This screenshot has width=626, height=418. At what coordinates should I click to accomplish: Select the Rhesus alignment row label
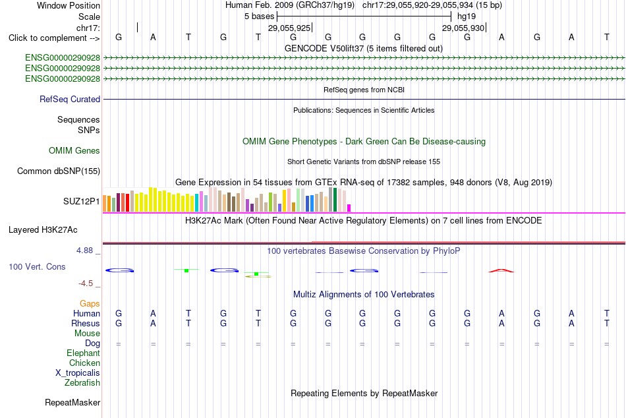[86, 323]
